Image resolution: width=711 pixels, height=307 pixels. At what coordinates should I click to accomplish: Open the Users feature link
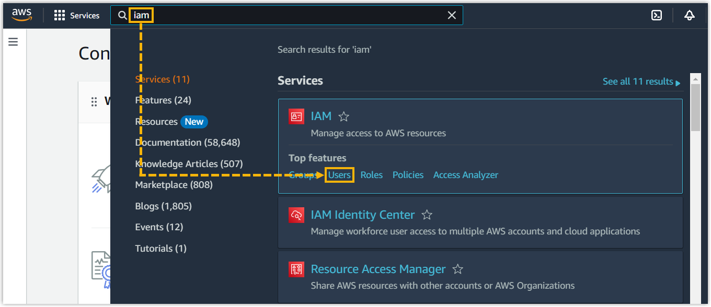pyautogui.click(x=339, y=175)
